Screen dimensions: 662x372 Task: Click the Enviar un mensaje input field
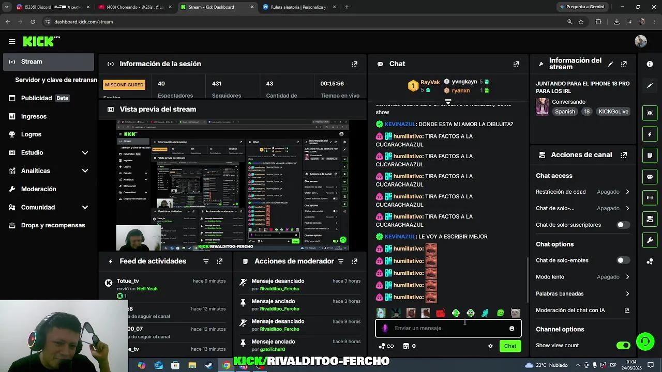[x=448, y=329]
